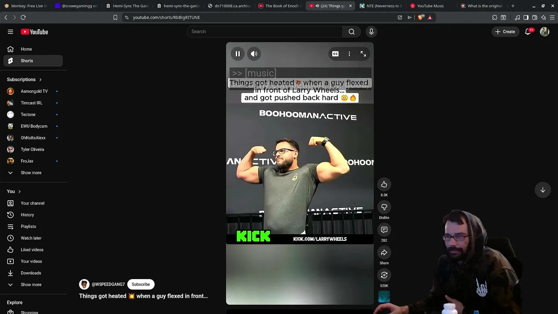Open Tectone subscription channel
Viewport: 558px width, 314px height.
tap(33, 115)
